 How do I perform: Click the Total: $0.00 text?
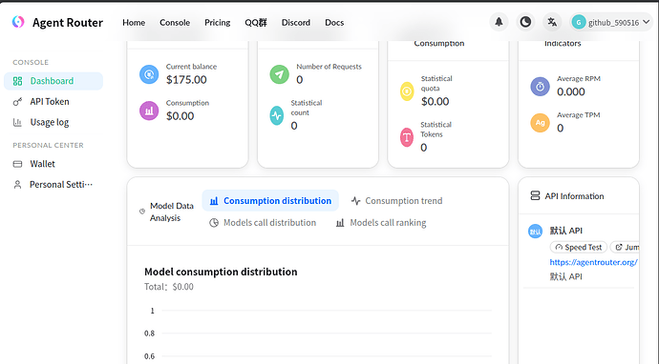pyautogui.click(x=169, y=287)
